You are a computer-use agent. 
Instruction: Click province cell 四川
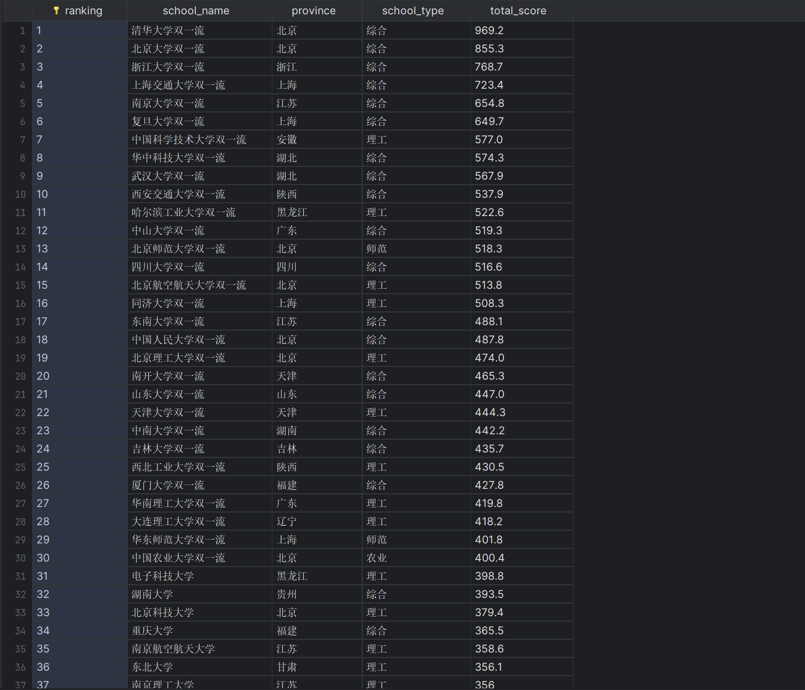(x=317, y=267)
